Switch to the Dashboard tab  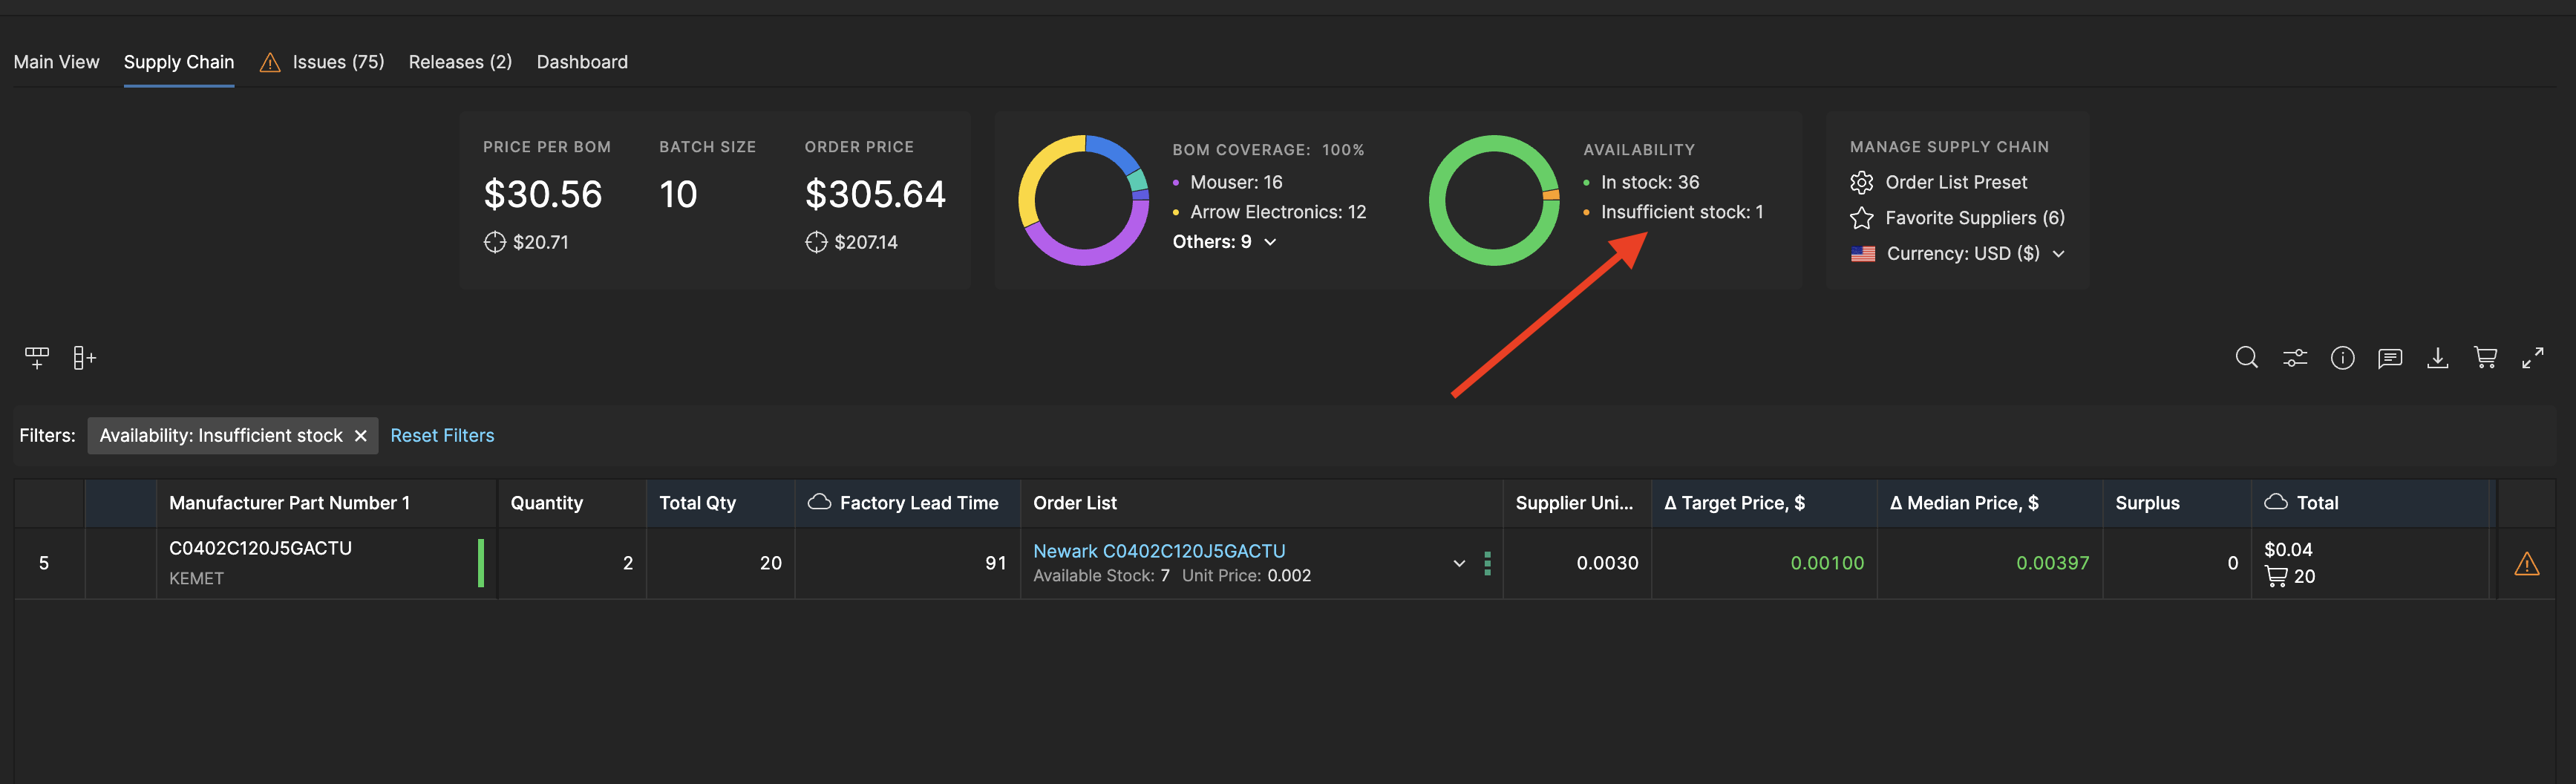pos(582,61)
